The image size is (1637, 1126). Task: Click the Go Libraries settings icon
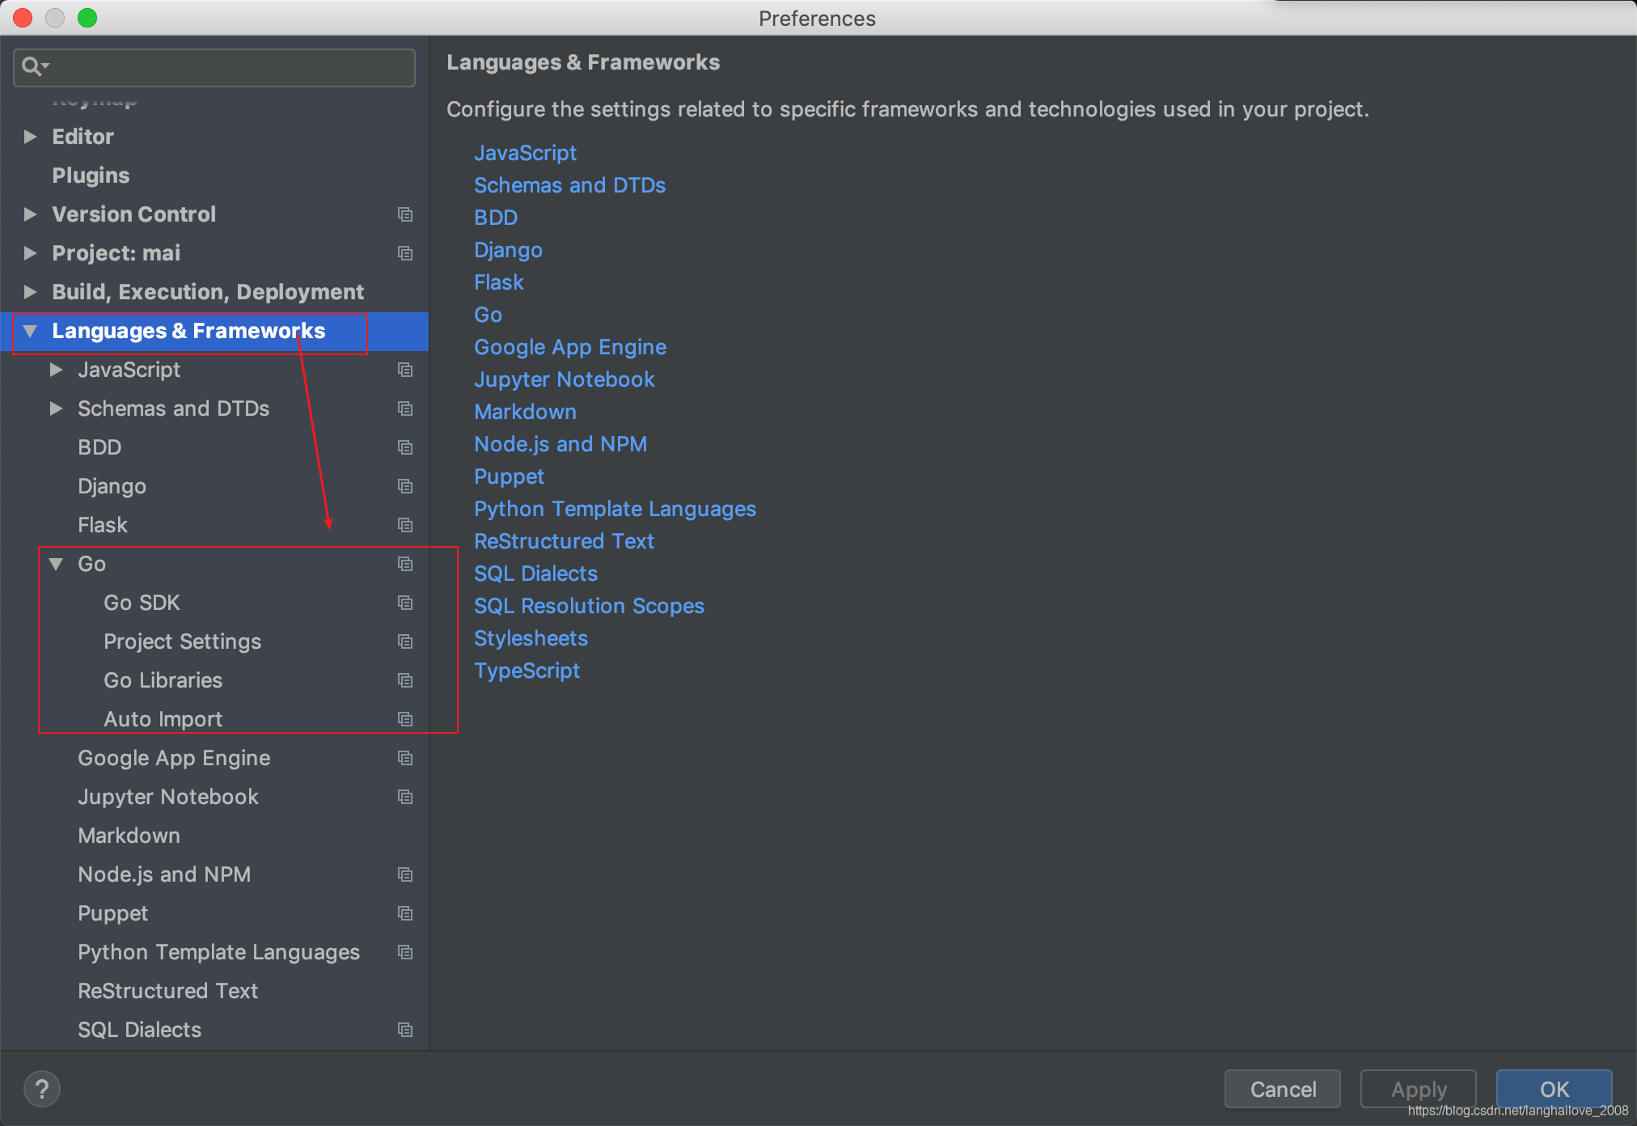pyautogui.click(x=405, y=679)
